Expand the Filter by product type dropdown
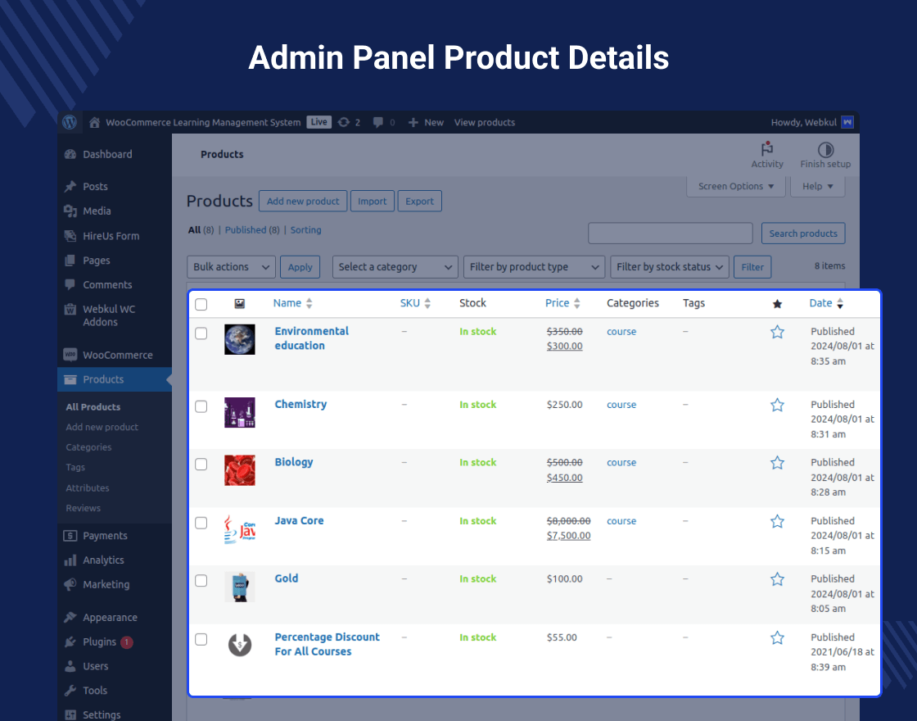 [x=534, y=266]
